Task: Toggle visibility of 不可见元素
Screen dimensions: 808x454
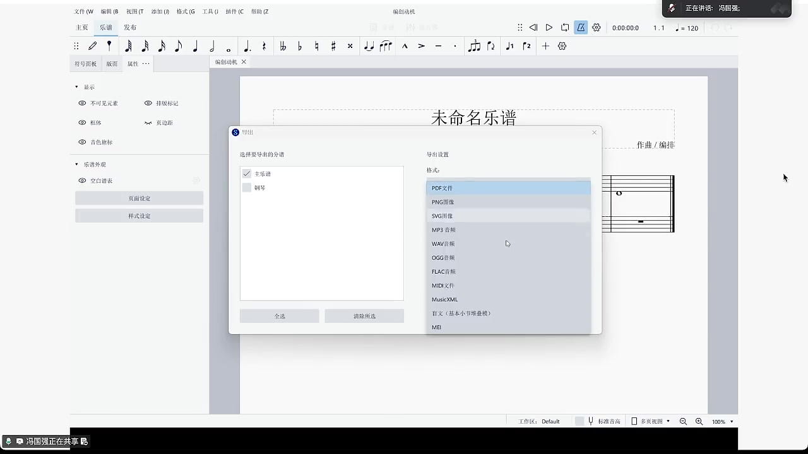Action: tap(82, 103)
